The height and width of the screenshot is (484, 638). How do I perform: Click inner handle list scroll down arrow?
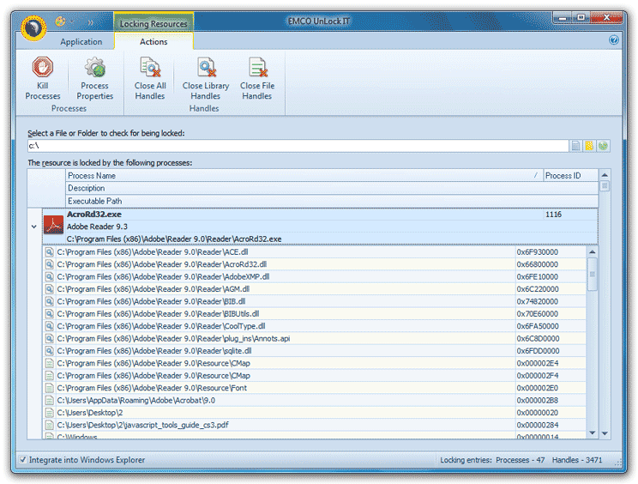click(x=592, y=433)
